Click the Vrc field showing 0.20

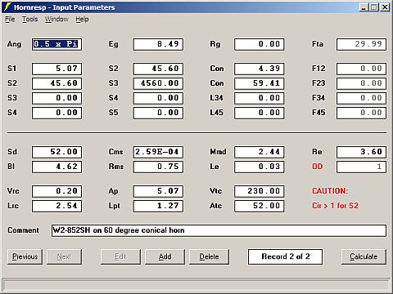tap(56, 191)
